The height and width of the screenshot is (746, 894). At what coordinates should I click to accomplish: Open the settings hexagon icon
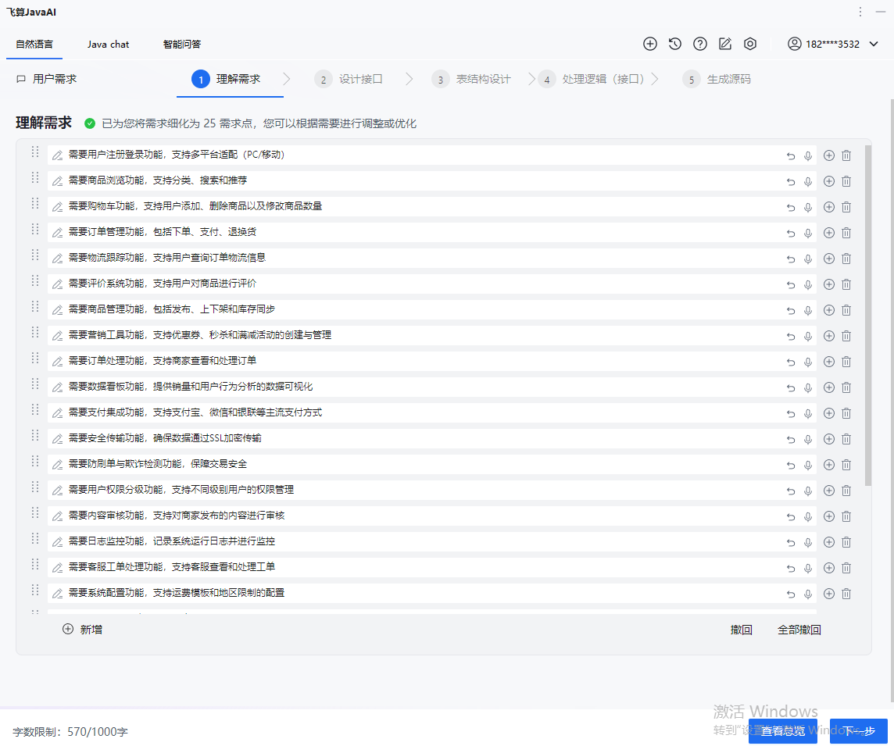pos(750,44)
